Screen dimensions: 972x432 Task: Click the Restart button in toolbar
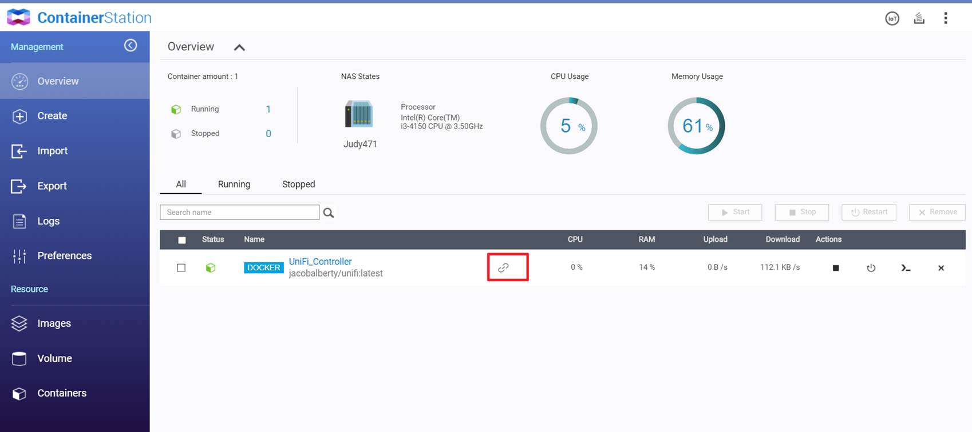868,212
